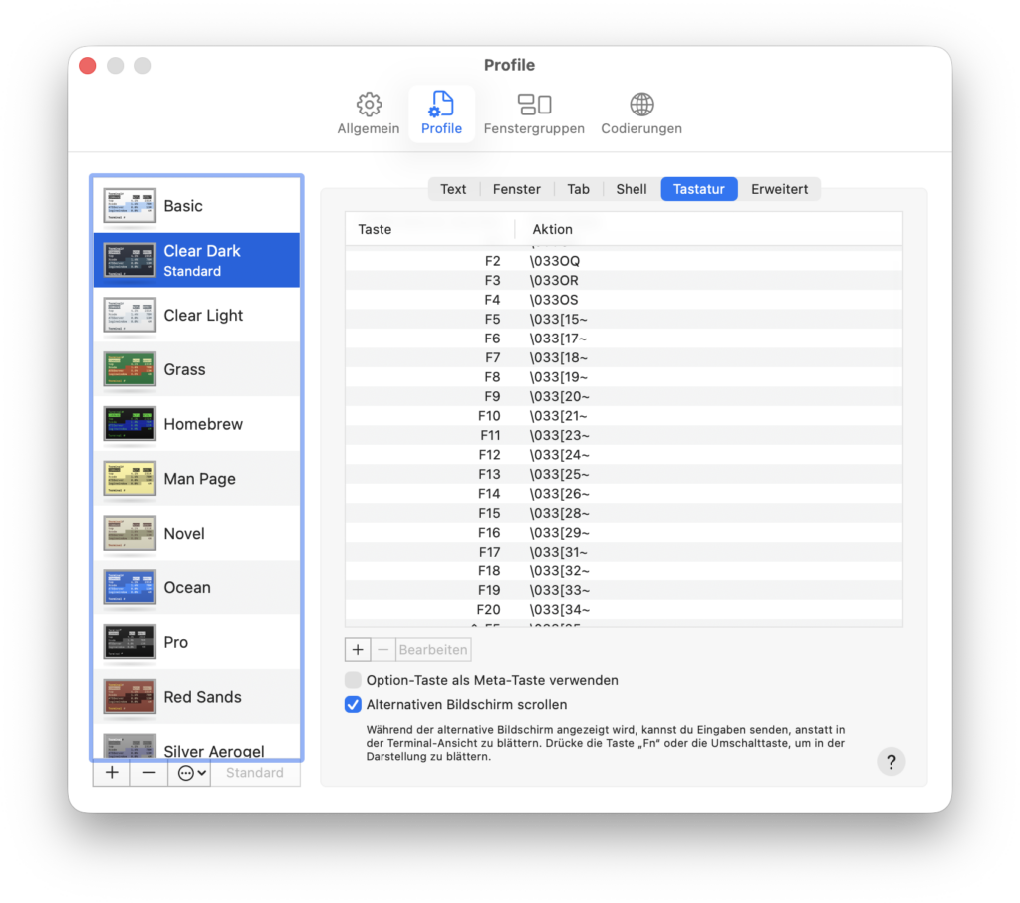Open the profile actions ellipsis dropdown
The width and height of the screenshot is (1020, 903).
(189, 773)
